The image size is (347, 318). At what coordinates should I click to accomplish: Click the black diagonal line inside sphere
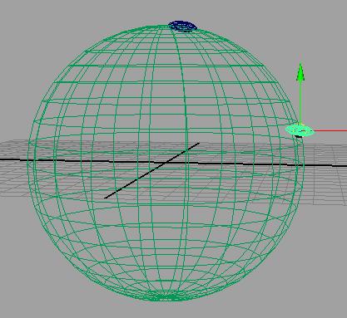point(151,170)
